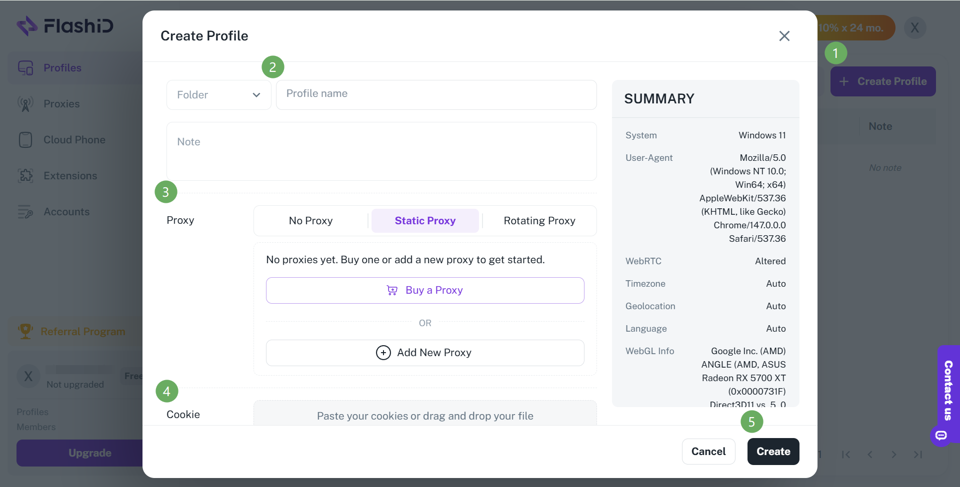Expand the Folder dropdown

219,95
